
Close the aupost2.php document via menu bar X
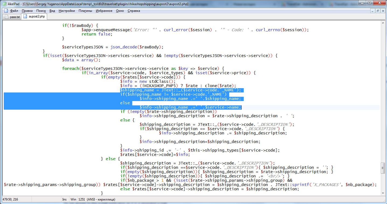(383, 11)
